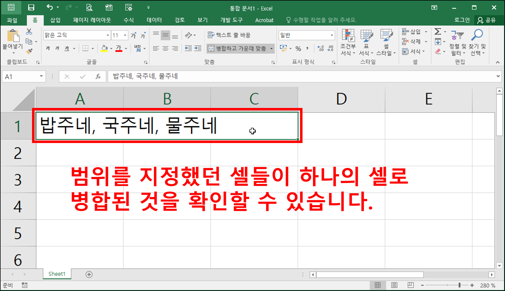Expand the merge and center dropdown arrow

(272, 49)
